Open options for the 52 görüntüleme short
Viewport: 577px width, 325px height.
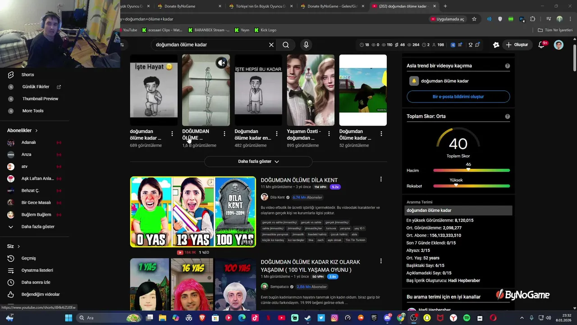point(381,134)
